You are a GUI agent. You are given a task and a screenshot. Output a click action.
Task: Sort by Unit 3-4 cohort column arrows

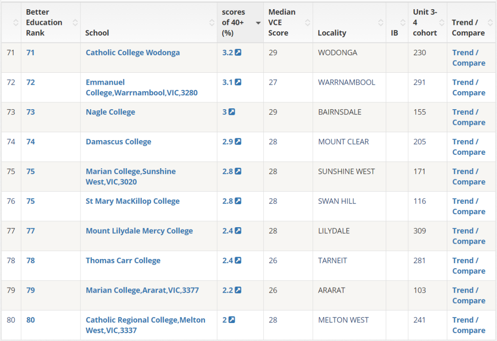click(x=441, y=23)
